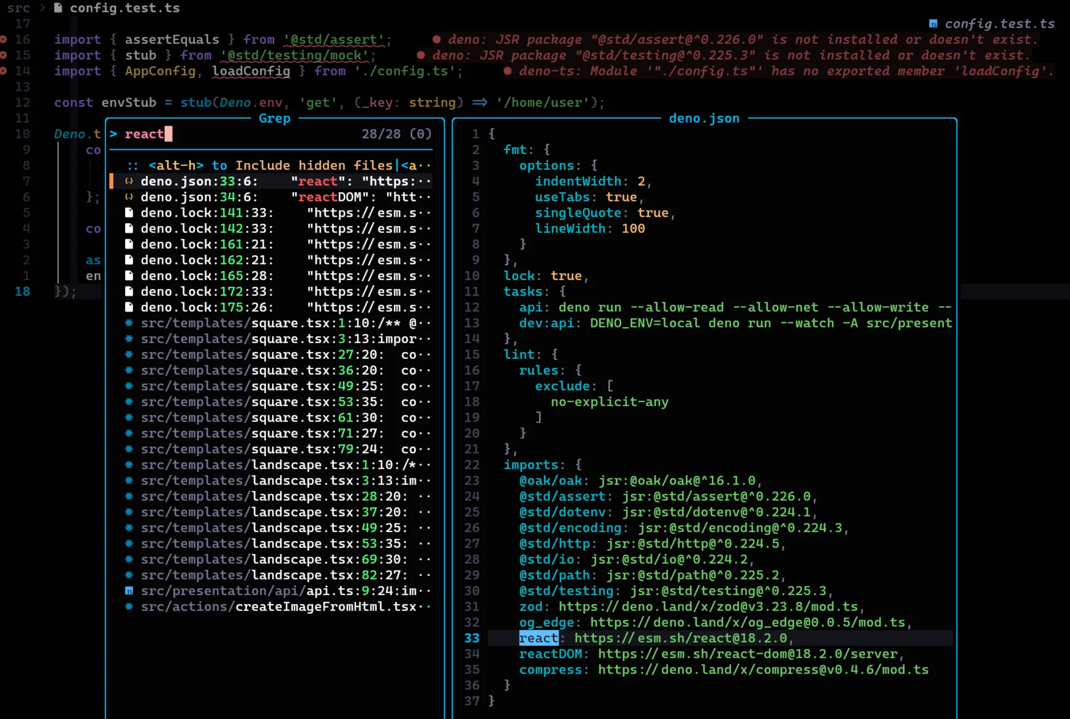The height and width of the screenshot is (719, 1070).
Task: Click React icon of landscape.tsx:1:10 result
Action: tap(129, 465)
